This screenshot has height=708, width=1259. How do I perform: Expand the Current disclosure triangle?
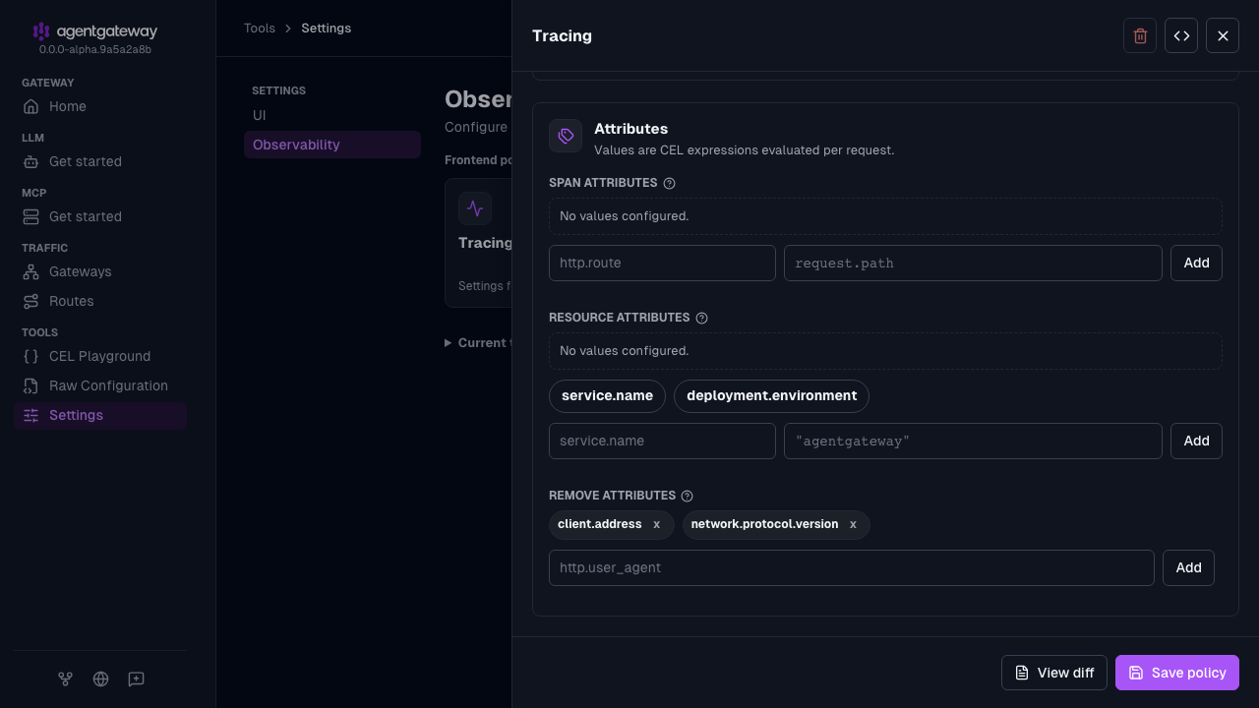449,343
